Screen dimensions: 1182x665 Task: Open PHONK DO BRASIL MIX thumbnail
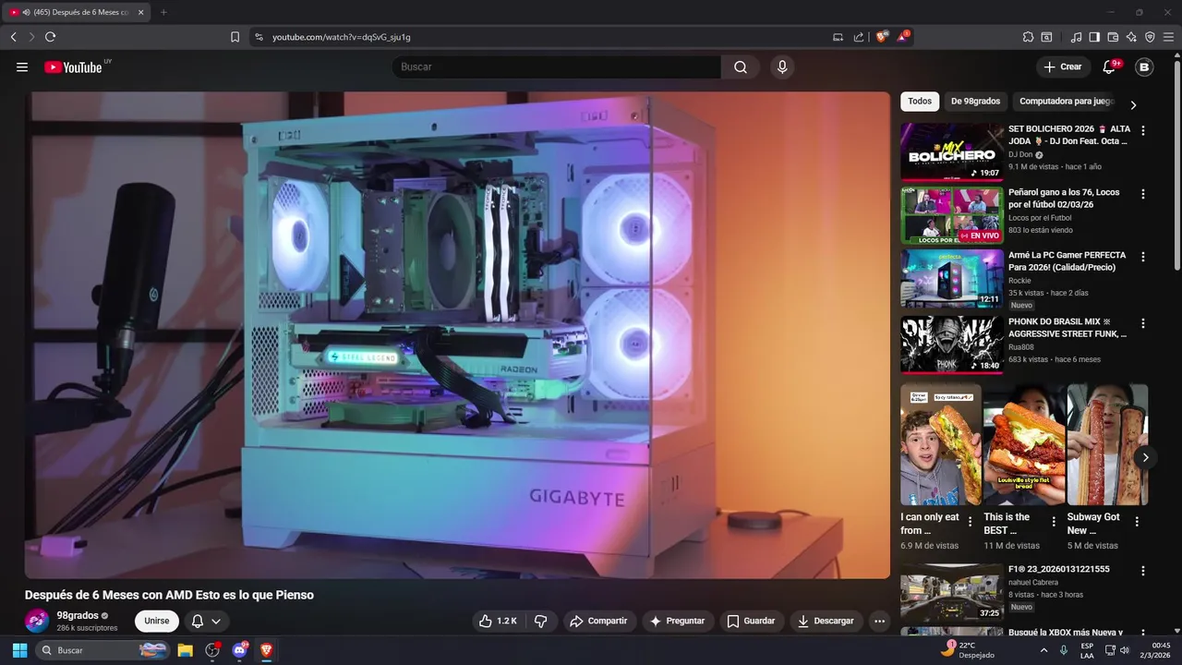coord(952,345)
